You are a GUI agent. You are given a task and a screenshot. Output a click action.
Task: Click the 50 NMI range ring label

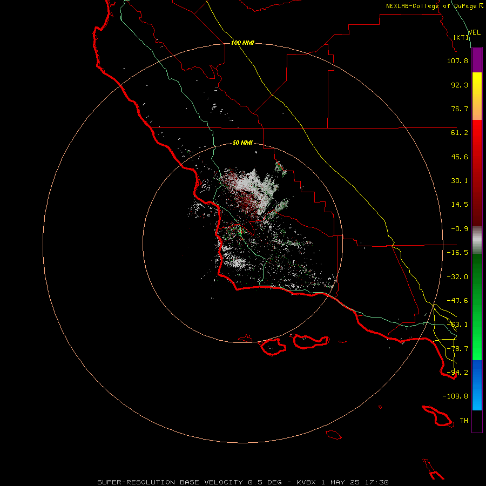click(x=242, y=143)
